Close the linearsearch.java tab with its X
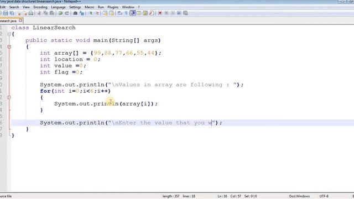354x199 pixels. pos(20,20)
